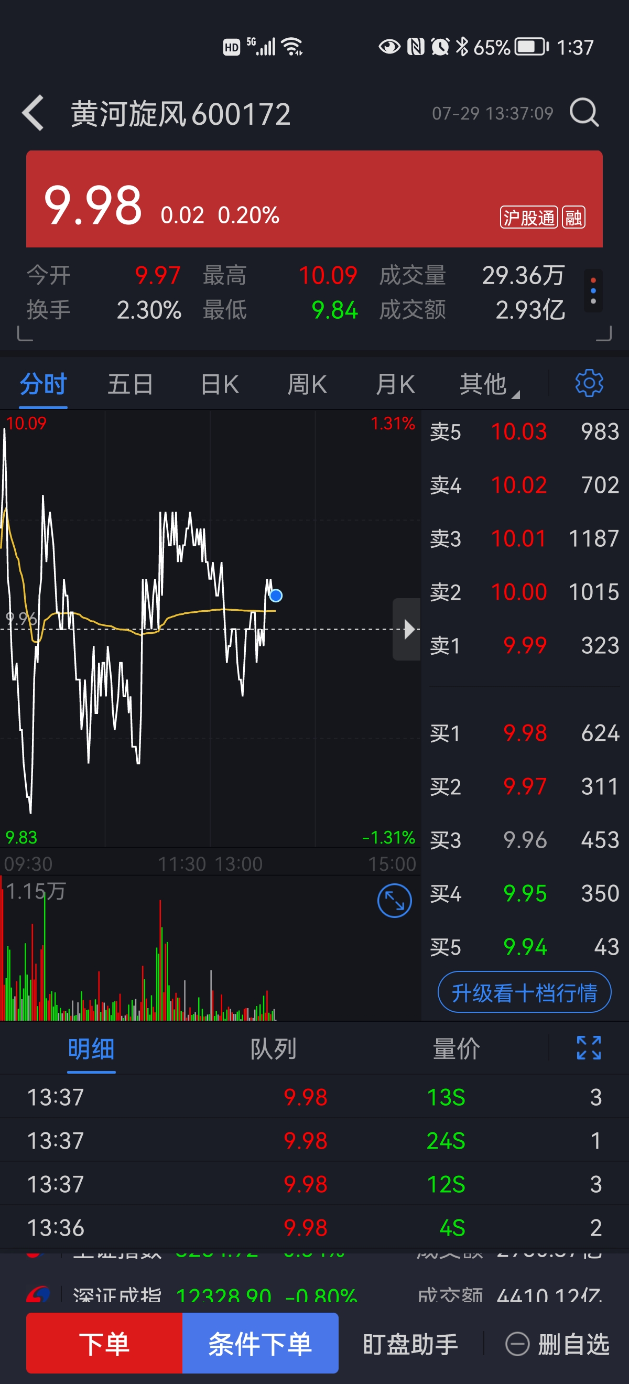The image size is (629, 1384).
Task: Select the 量价 tab
Action: point(456,1048)
